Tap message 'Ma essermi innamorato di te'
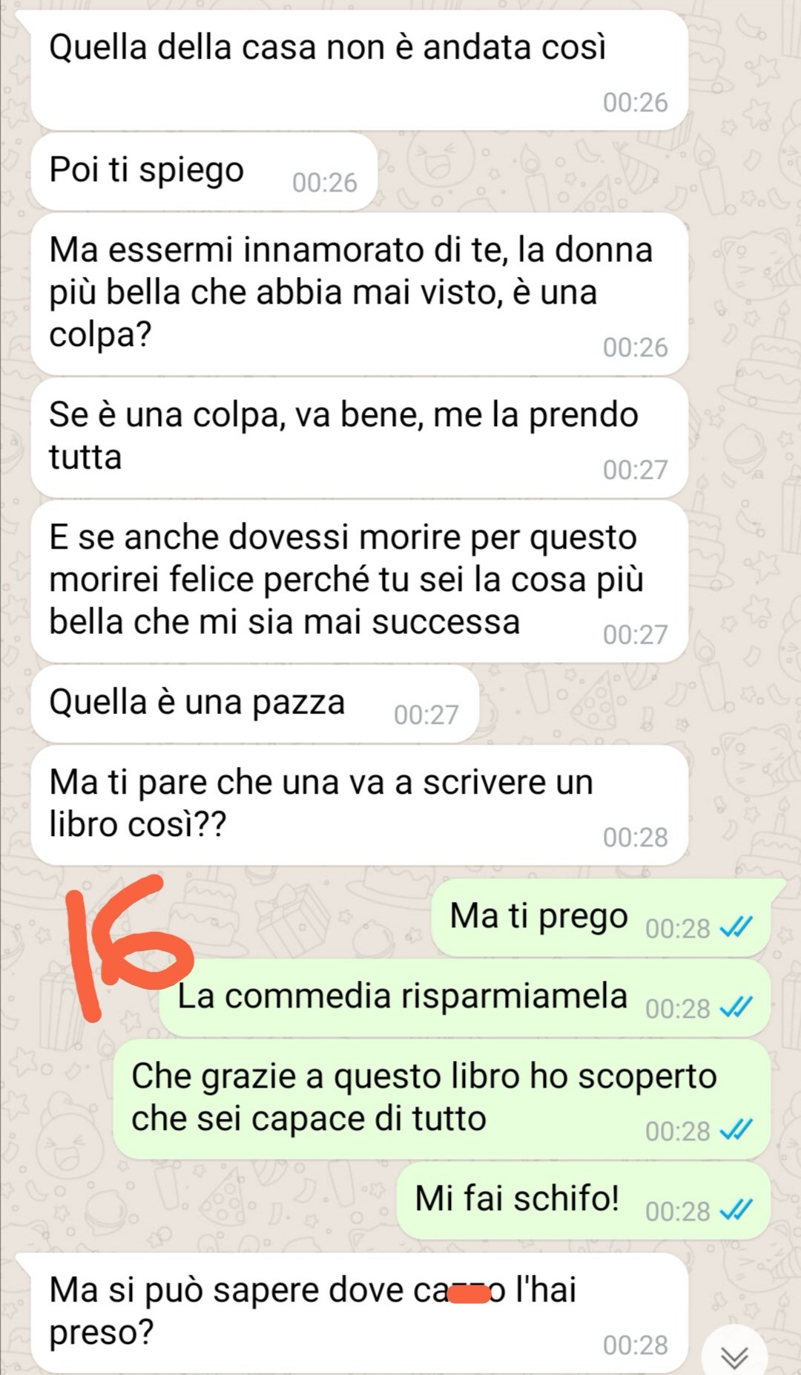The image size is (801, 1375). coord(360,294)
